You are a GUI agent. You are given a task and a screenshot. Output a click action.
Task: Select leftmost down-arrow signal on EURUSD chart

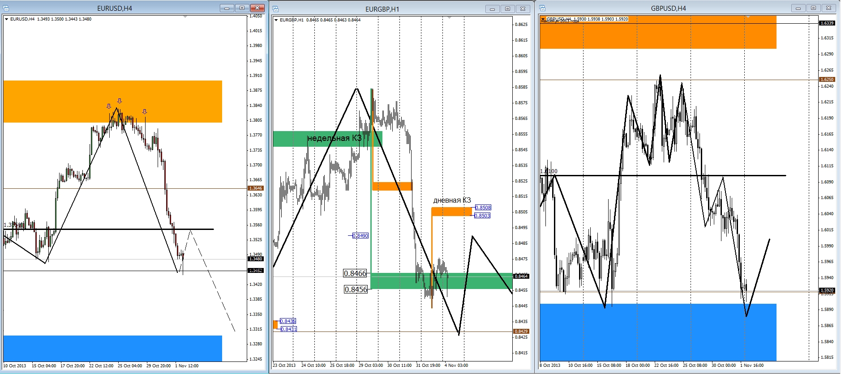(109, 106)
